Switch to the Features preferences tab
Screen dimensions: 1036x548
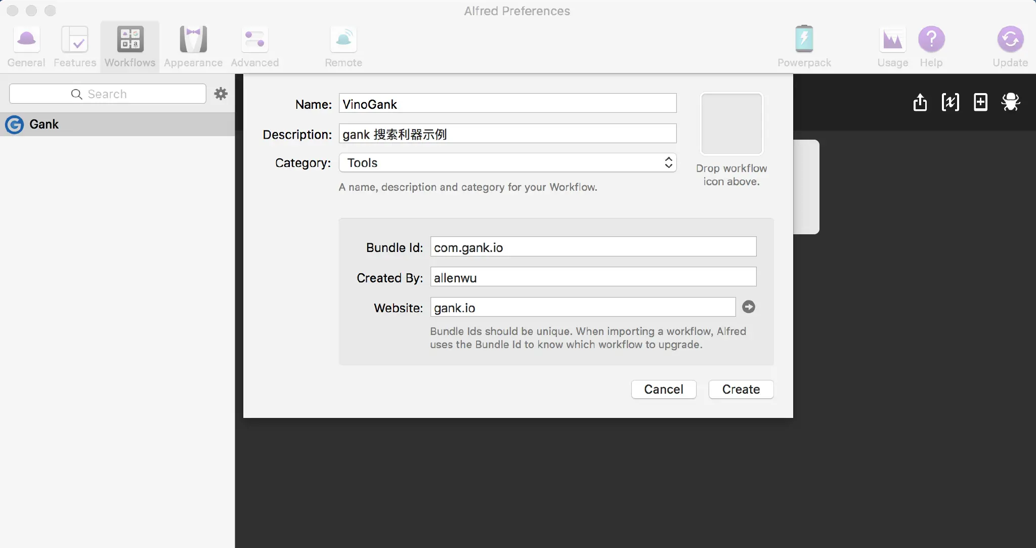click(x=75, y=47)
